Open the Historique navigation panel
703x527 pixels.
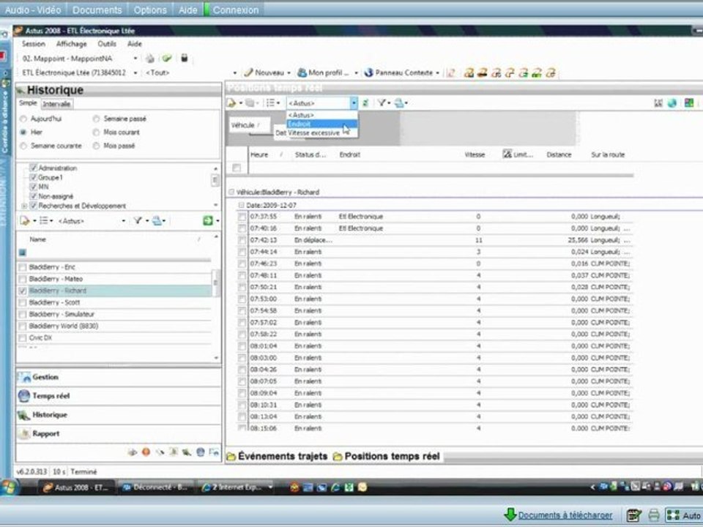pyautogui.click(x=119, y=415)
